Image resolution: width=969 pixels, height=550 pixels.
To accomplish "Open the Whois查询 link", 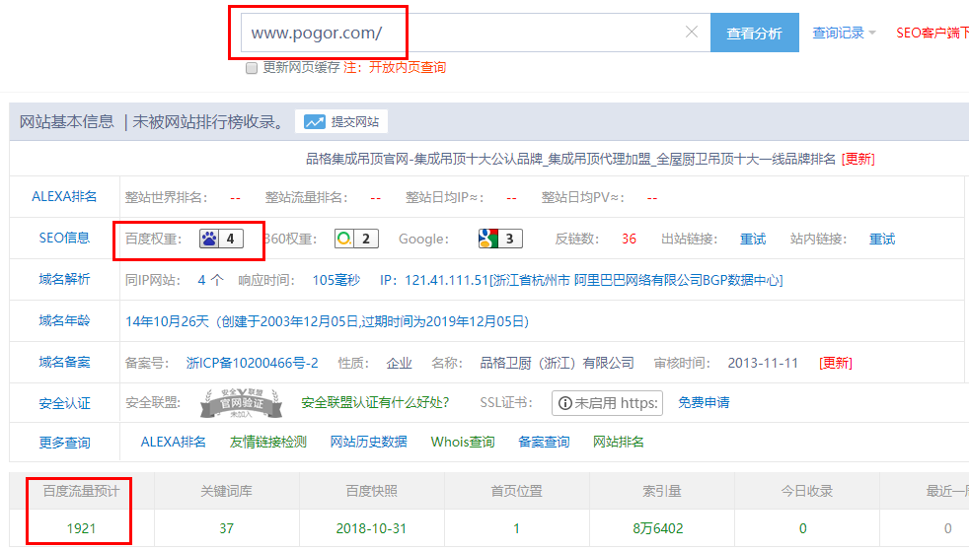I will point(463,442).
